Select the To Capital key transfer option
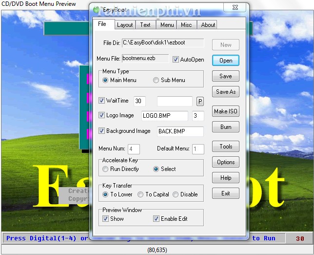Image resolution: width=314 pixels, height=255 pixels. coord(140,194)
